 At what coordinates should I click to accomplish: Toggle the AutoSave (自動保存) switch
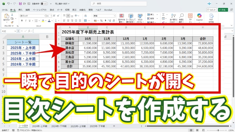44,4
